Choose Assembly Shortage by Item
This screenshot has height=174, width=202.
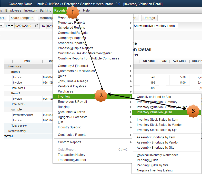tap(167, 137)
